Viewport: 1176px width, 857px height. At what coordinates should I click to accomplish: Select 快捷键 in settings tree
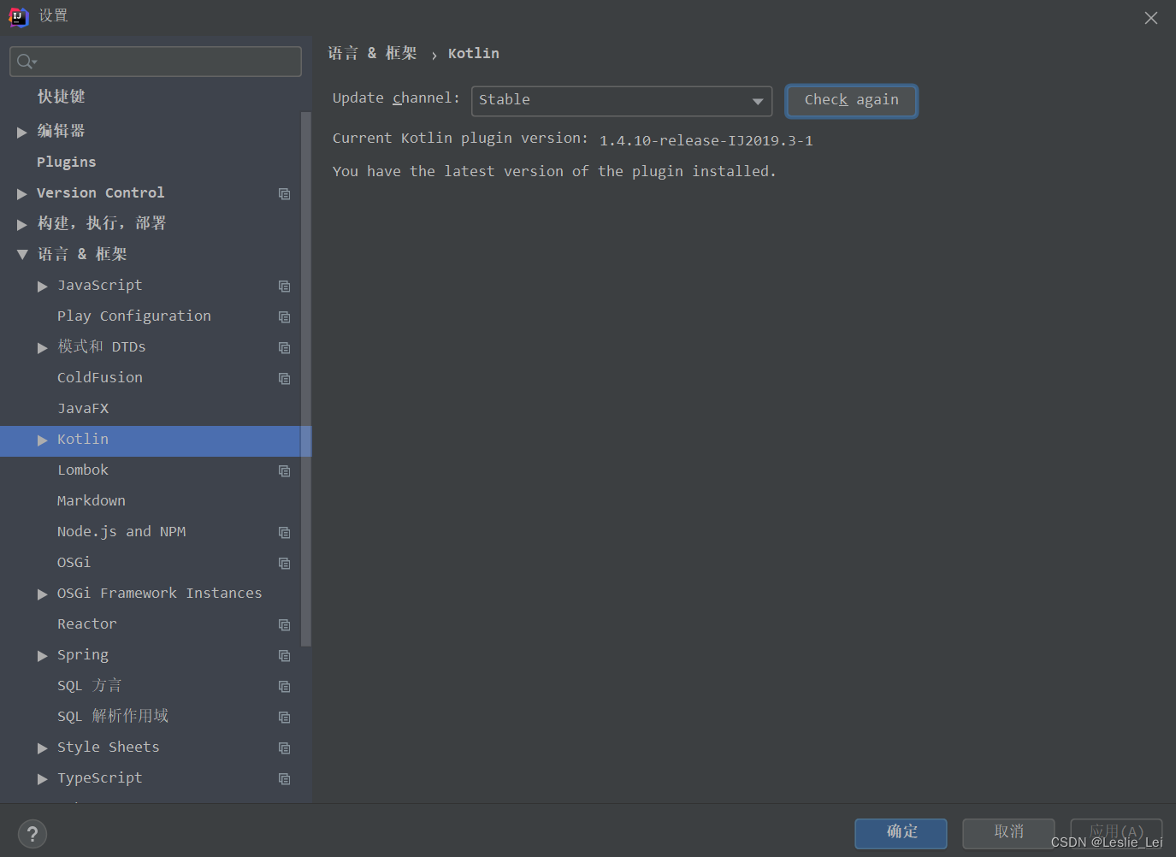tap(61, 97)
